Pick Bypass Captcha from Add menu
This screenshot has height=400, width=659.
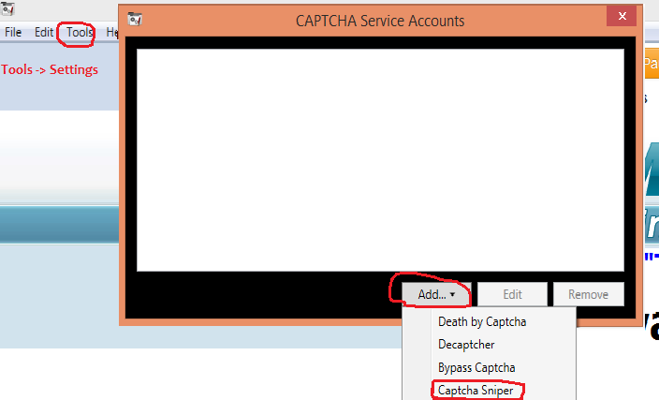point(476,367)
